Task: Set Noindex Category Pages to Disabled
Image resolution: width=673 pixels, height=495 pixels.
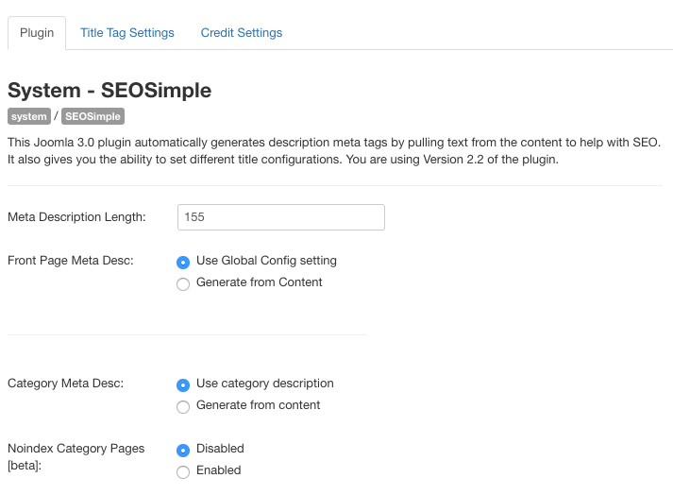Action: point(183,451)
